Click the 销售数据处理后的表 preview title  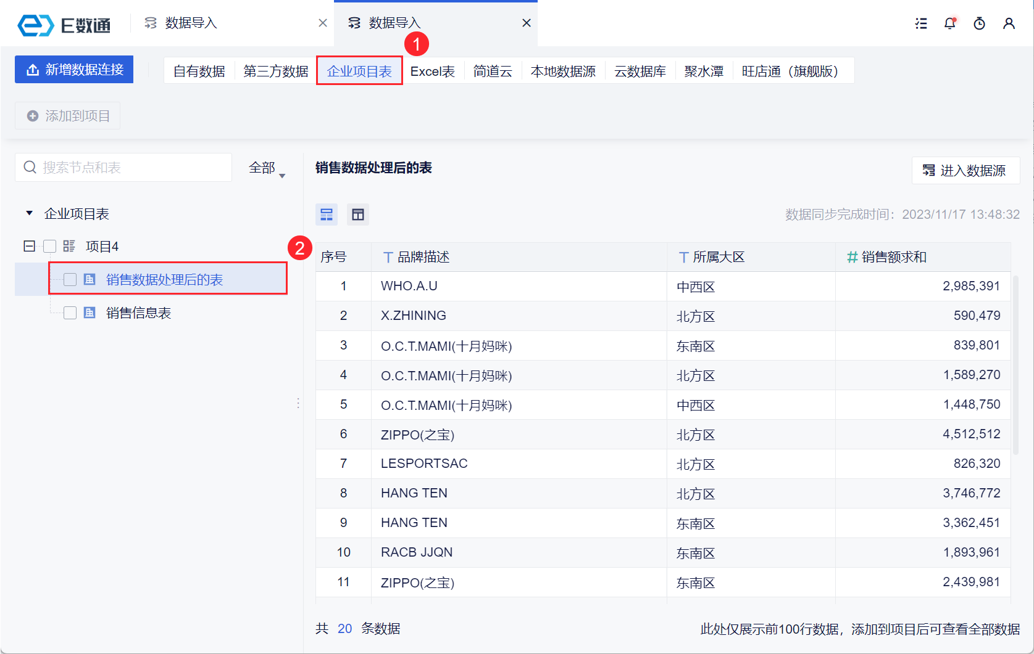coord(373,168)
